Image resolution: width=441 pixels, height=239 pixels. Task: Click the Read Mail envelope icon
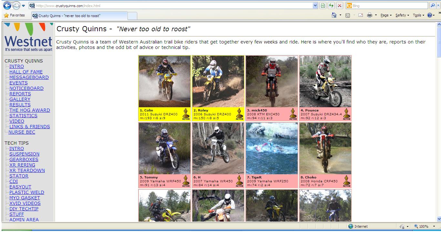click(361, 15)
